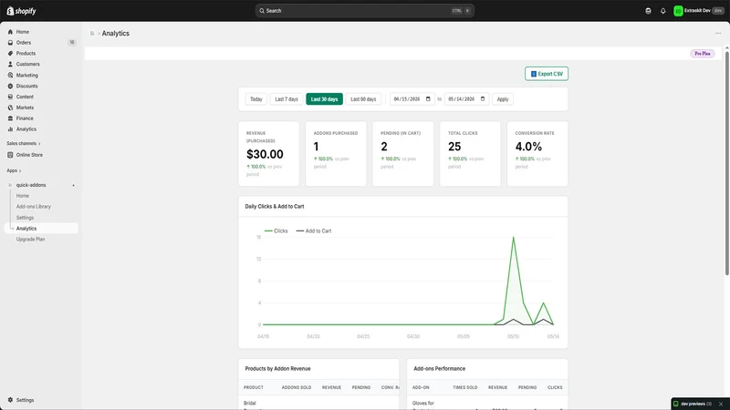This screenshot has width=730, height=410.
Task: Click Times Sold column header
Action: pos(465,387)
